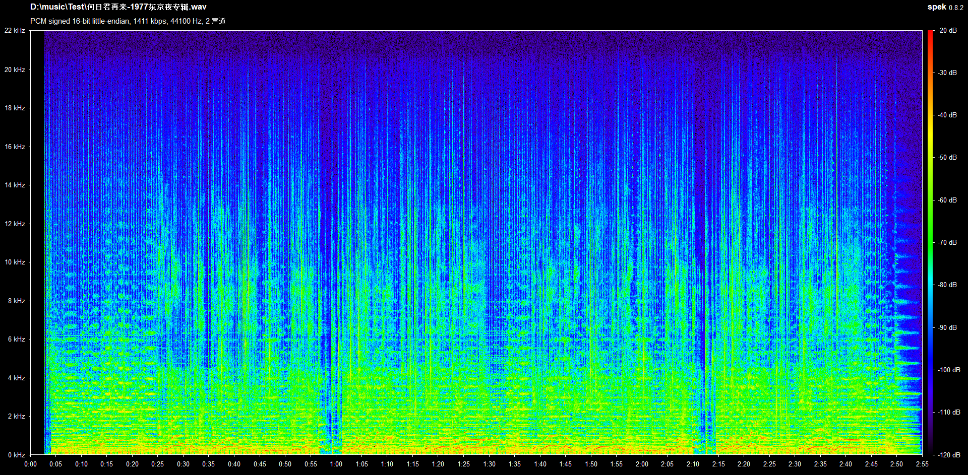Click the 1:05 time axis label
Screen dimensions: 968x475
tap(361, 464)
